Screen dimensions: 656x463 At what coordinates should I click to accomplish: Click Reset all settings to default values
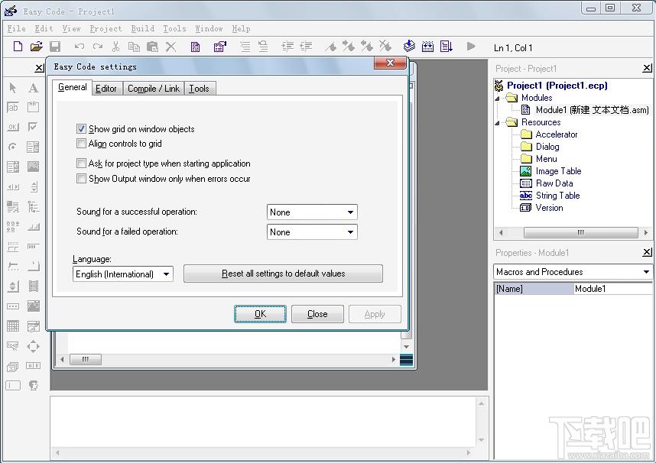coord(283,274)
